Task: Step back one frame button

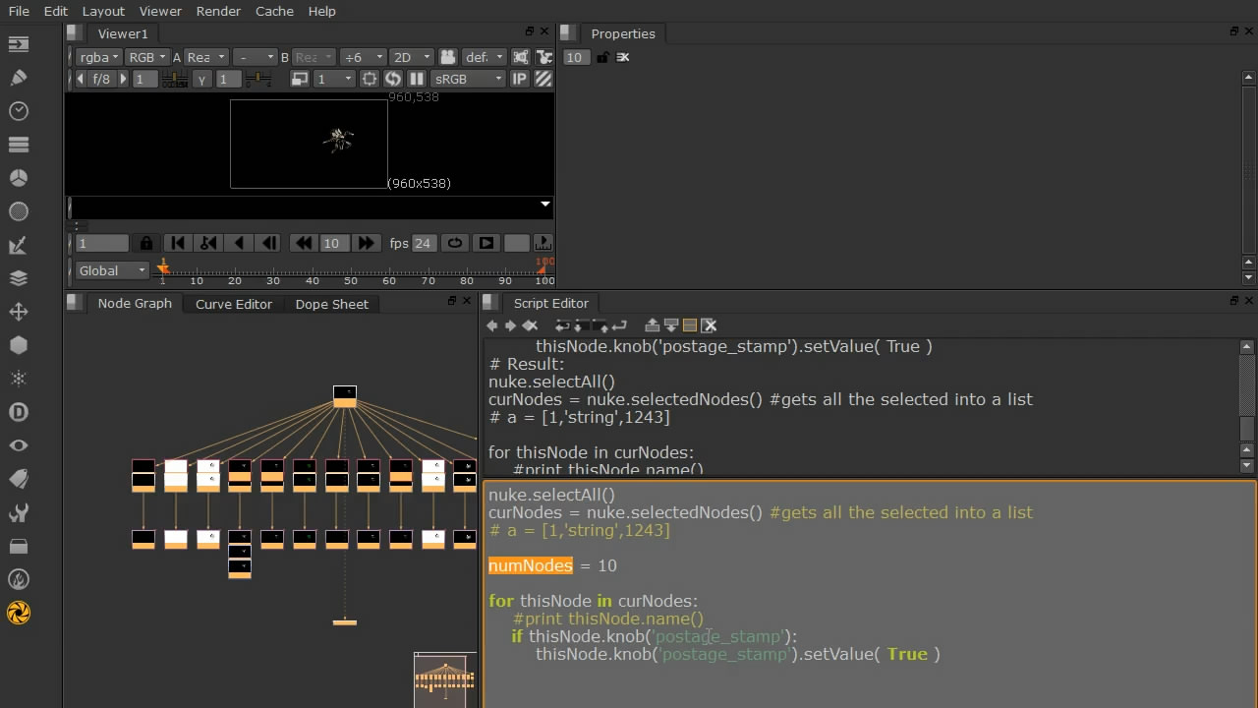Action: pos(269,243)
